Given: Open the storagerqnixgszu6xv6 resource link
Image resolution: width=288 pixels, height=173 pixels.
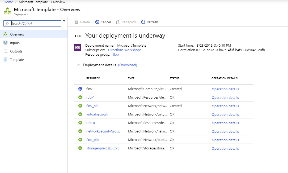Looking at the screenshot, I should coord(103,148).
